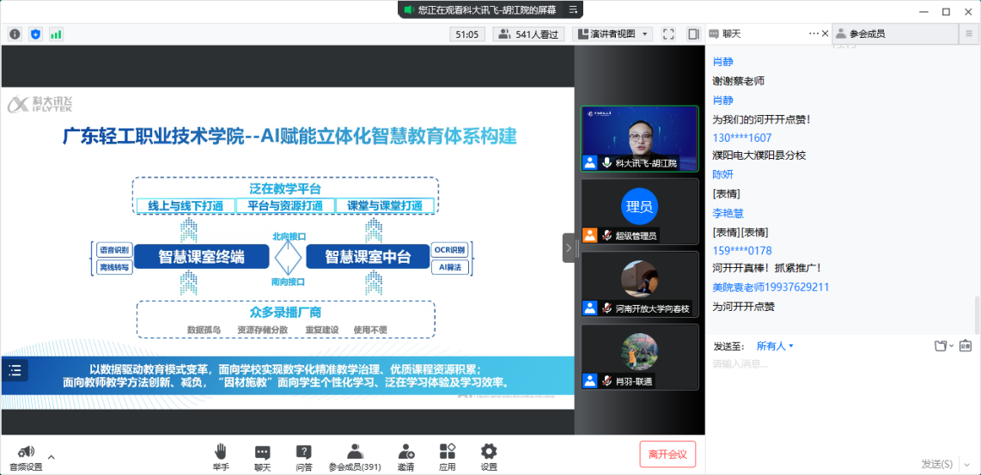Screen dimensions: 981x475
Task: Click the green sharing indicator icon
Action: (x=409, y=9)
